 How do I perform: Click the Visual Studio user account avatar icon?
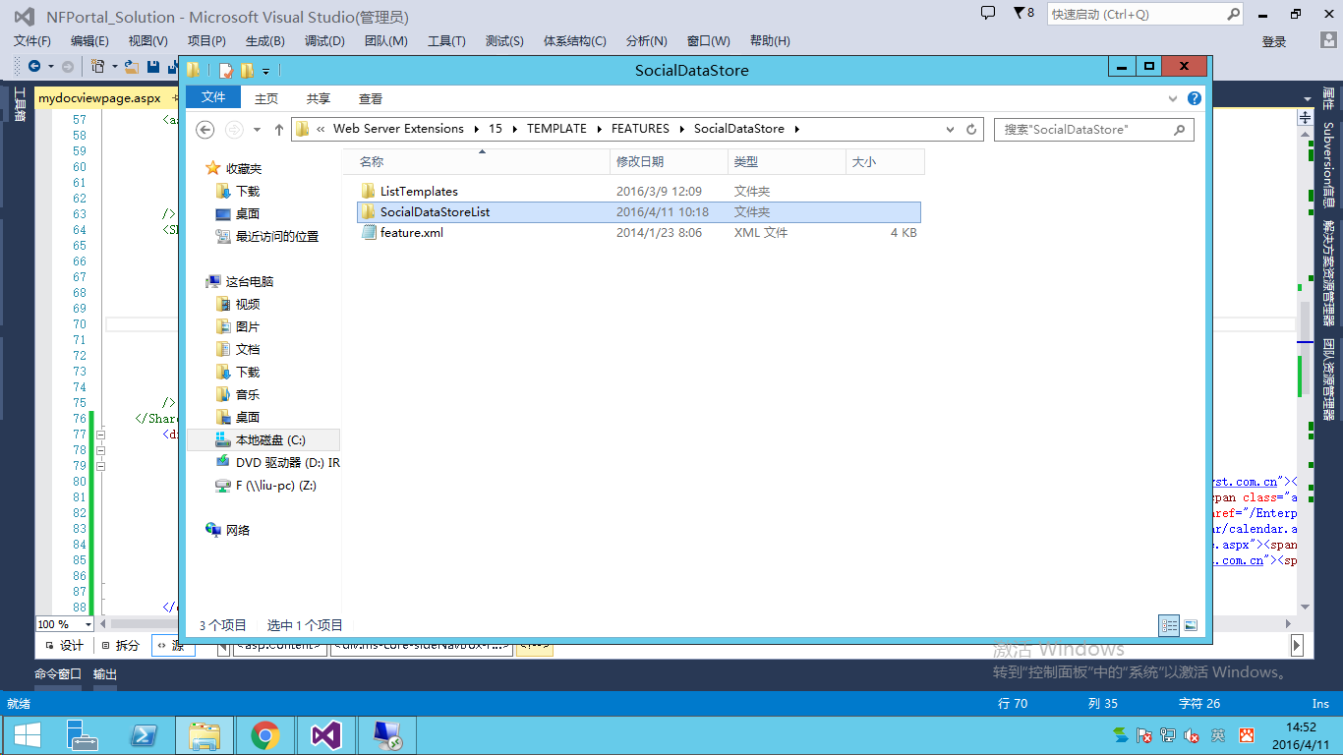tap(1327, 40)
